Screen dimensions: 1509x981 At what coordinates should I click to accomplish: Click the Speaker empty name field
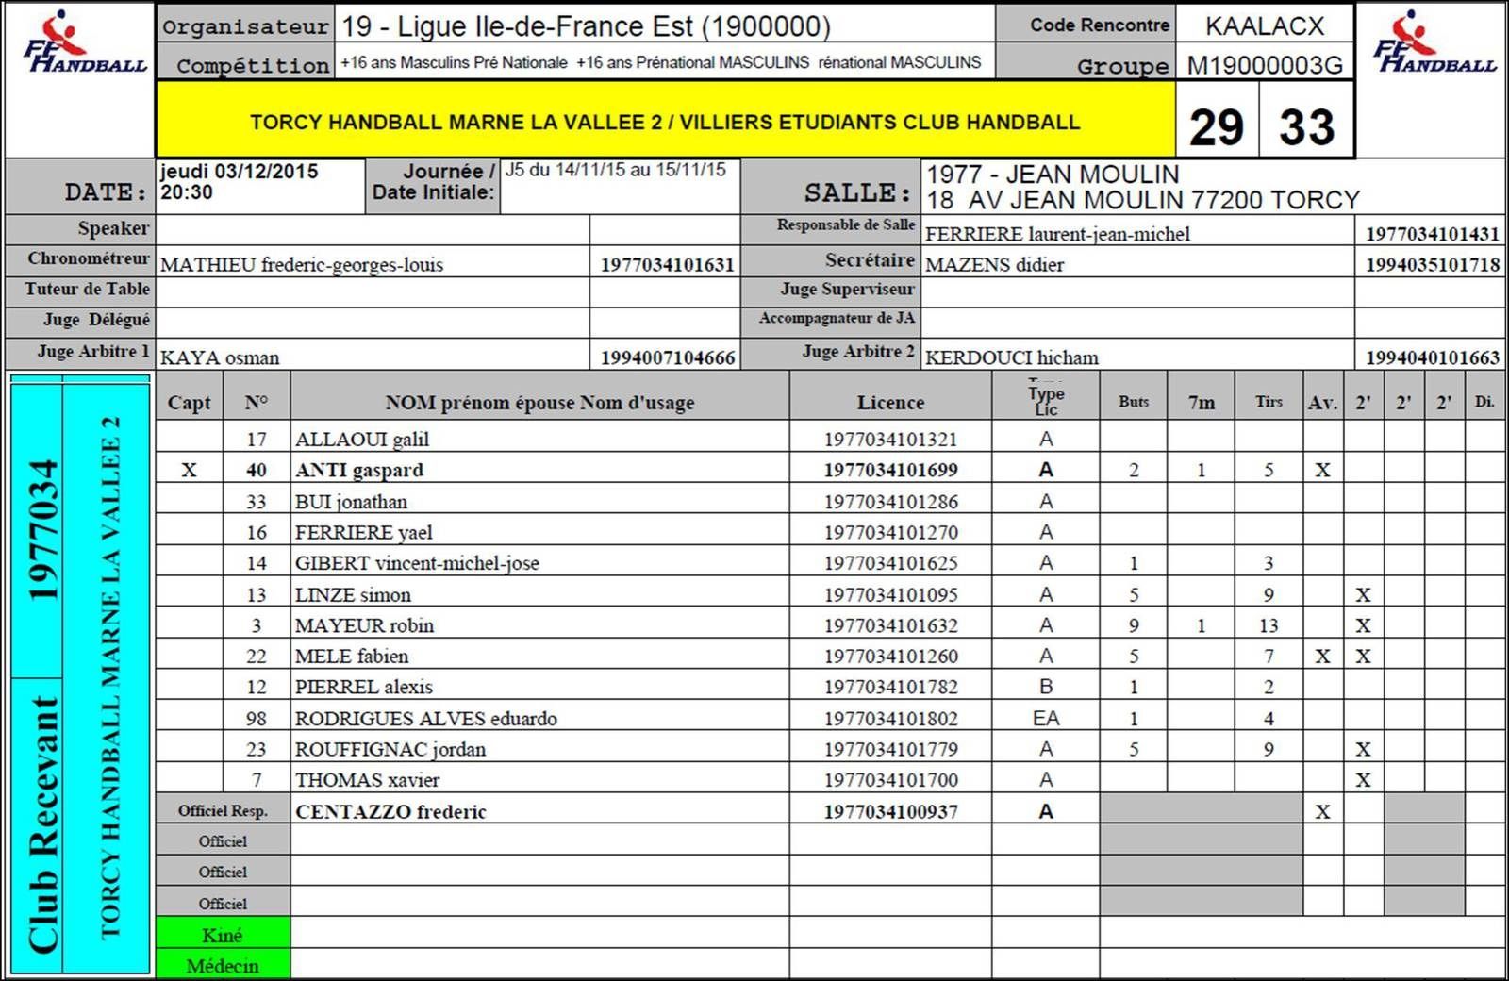[x=373, y=229]
